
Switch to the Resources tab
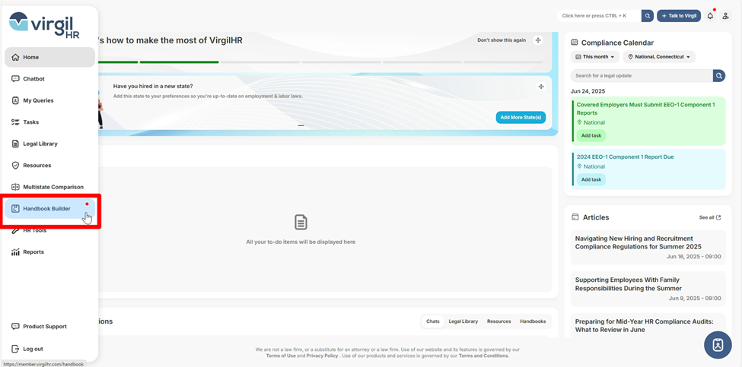pos(498,321)
